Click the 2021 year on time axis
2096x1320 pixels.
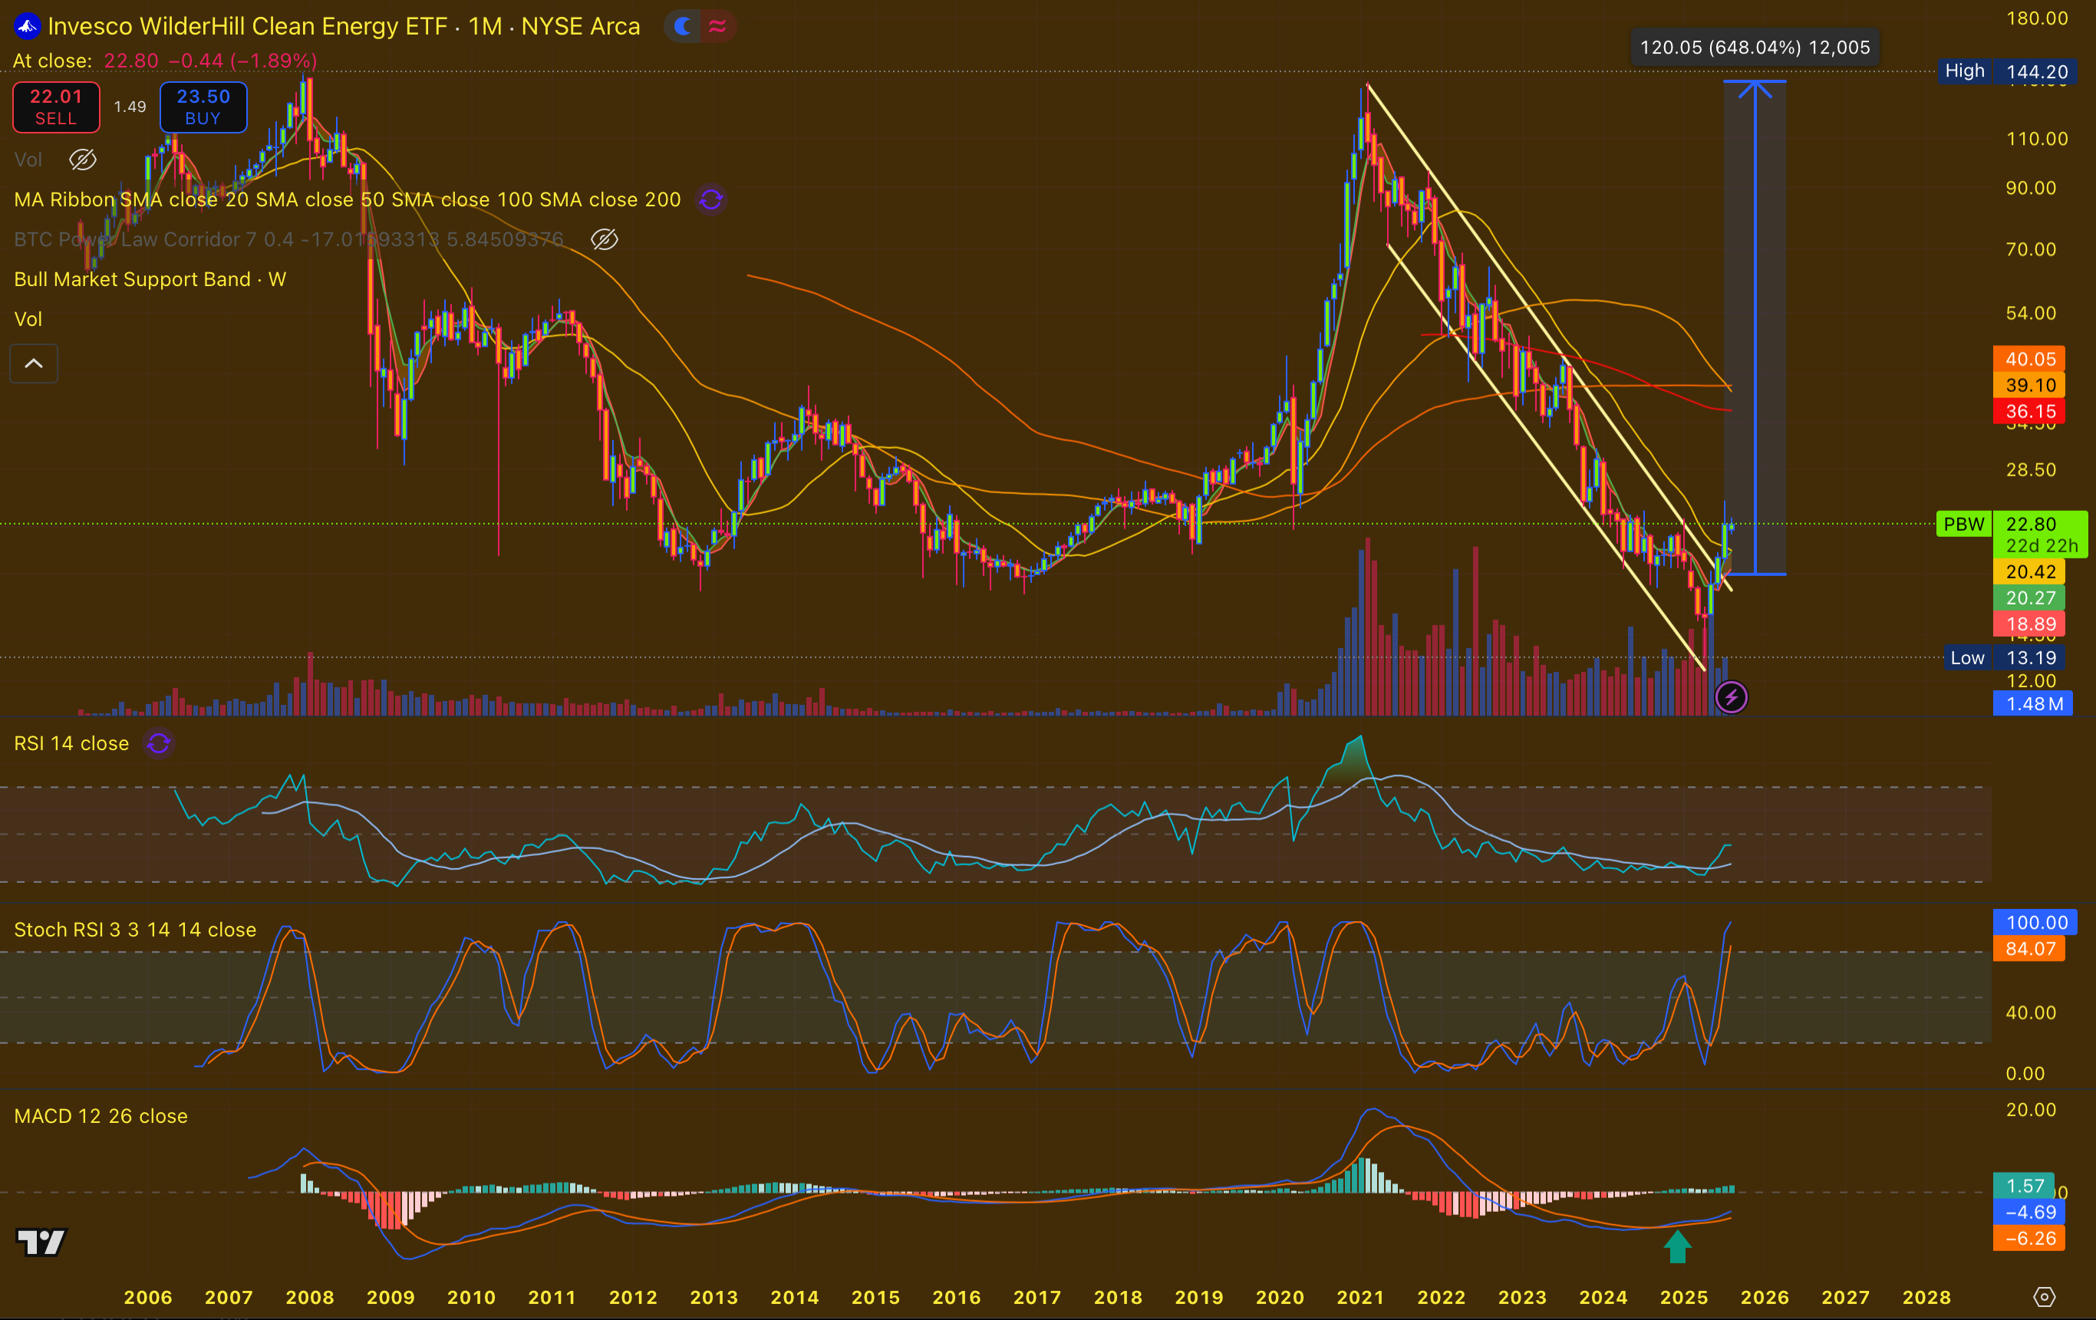pos(1360,1296)
